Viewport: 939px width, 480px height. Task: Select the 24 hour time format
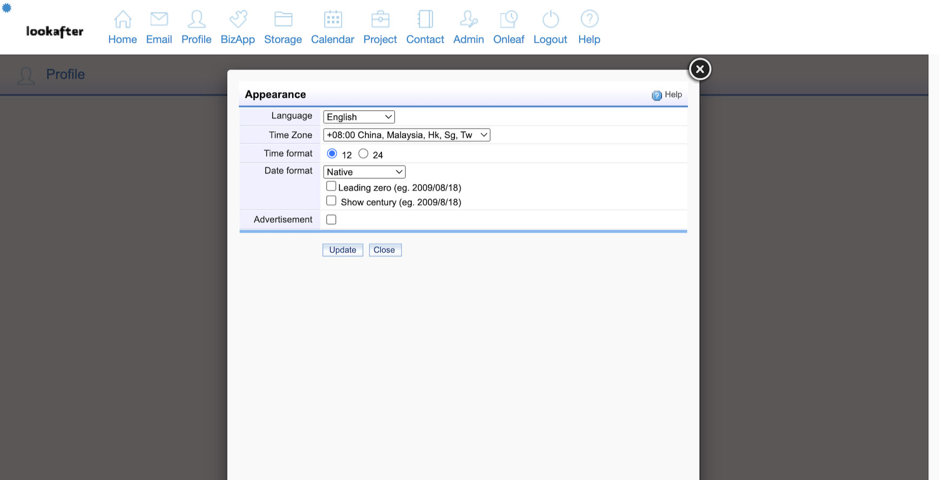(x=364, y=154)
